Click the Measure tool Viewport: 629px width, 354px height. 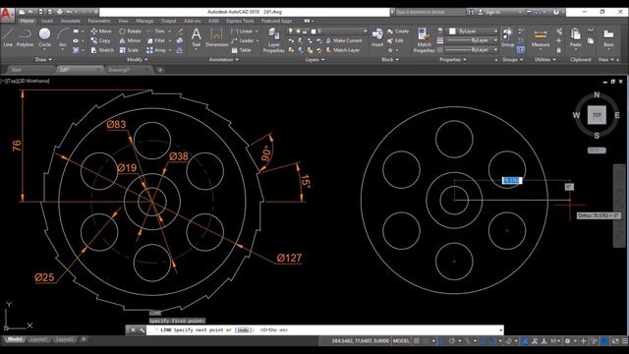[541, 37]
